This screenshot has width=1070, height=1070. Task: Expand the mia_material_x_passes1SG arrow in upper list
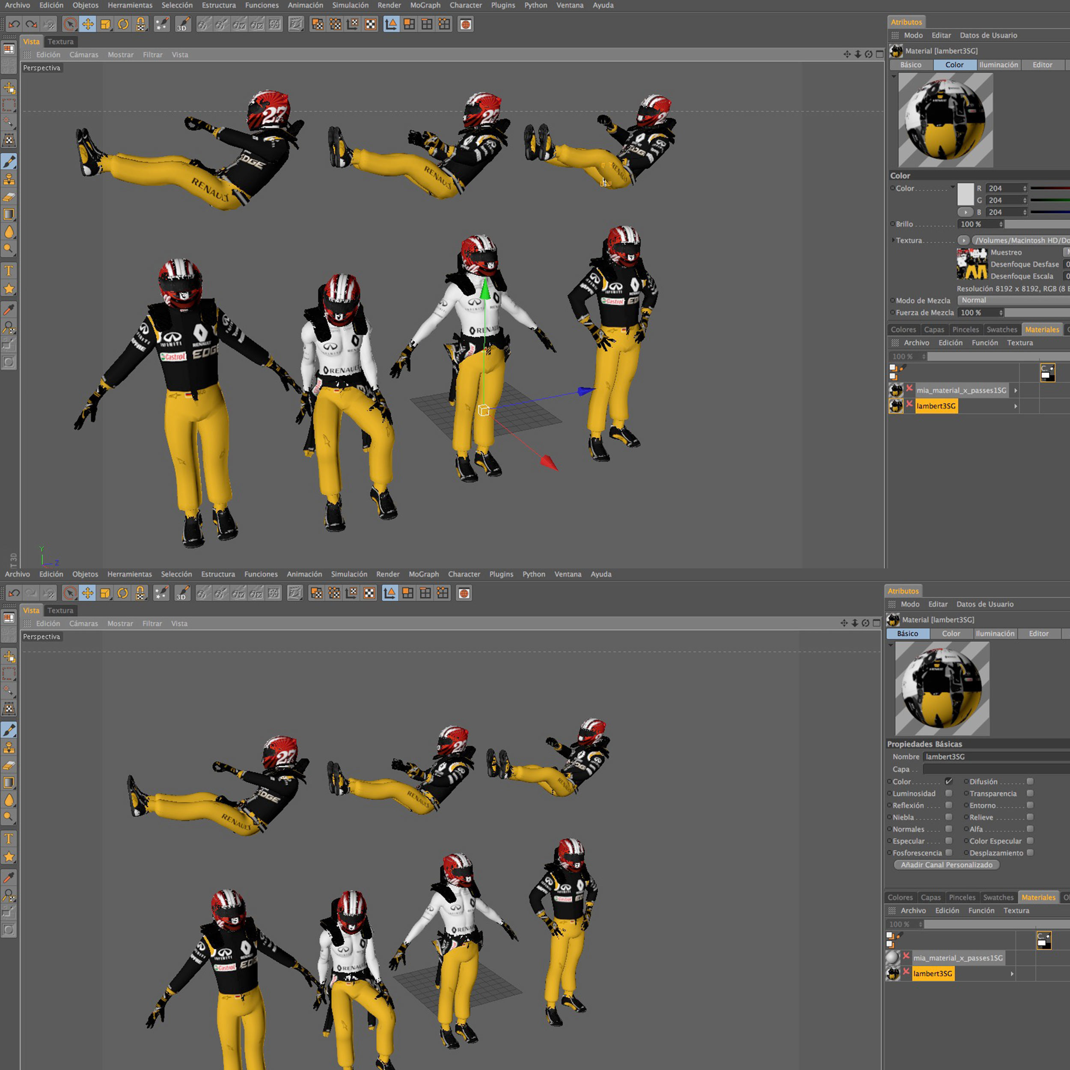[1016, 390]
